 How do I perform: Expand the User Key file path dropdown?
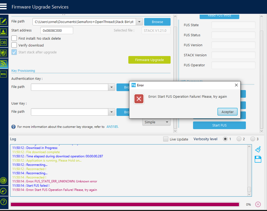(x=111, y=112)
